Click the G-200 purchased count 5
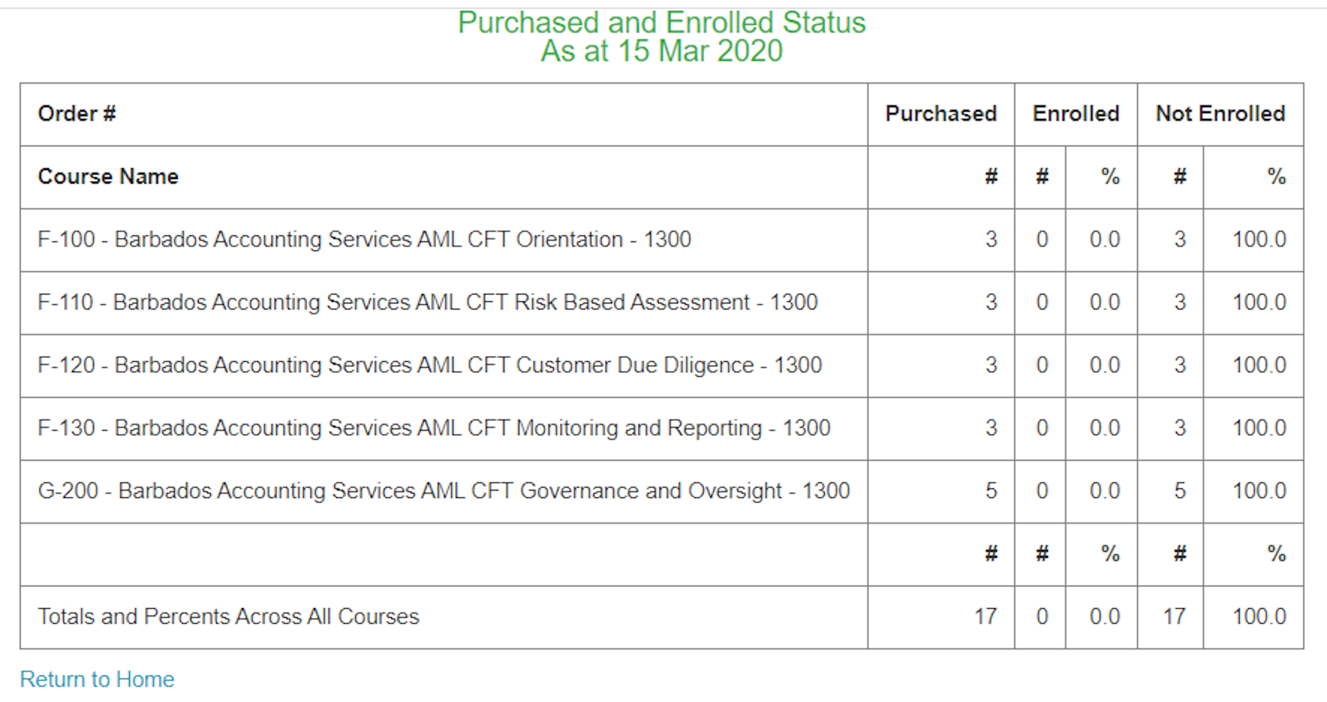 [991, 490]
